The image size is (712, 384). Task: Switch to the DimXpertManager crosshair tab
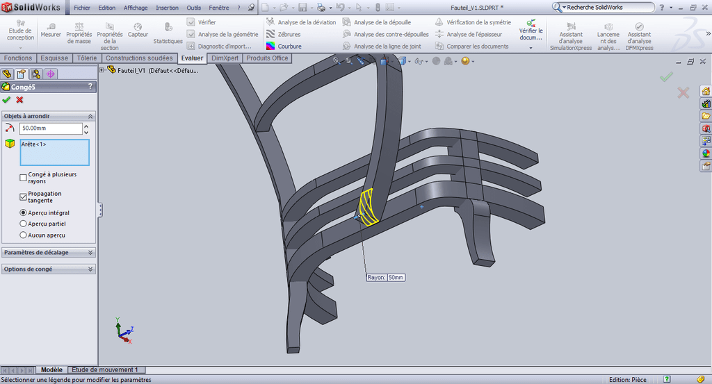click(50, 74)
